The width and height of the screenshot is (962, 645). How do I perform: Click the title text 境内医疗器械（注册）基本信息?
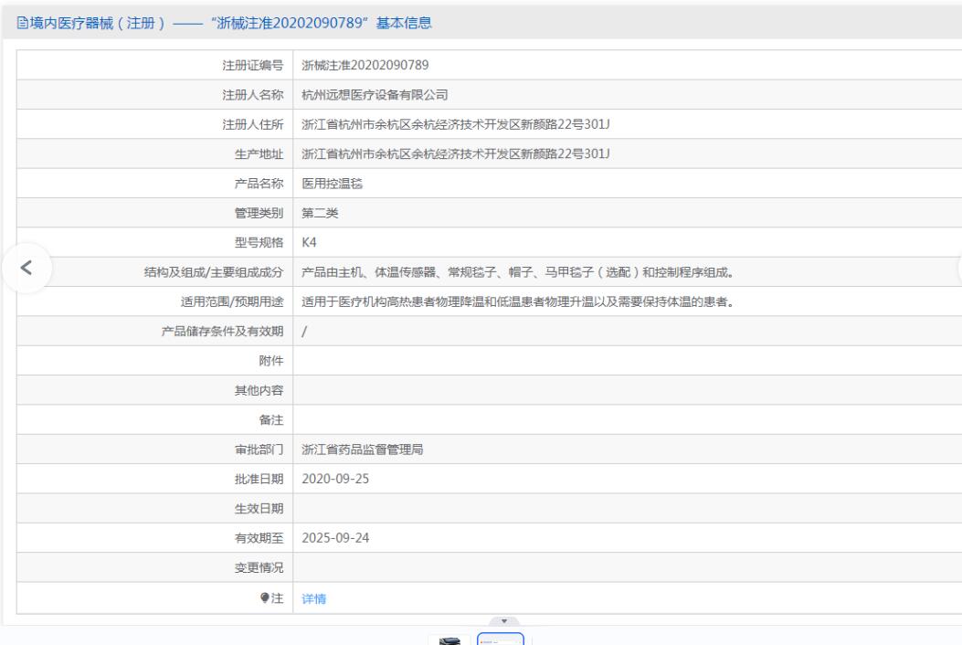point(231,24)
